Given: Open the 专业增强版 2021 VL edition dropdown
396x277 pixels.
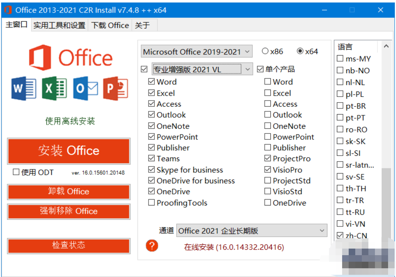Looking at the screenshot, I should pyautogui.click(x=202, y=69).
